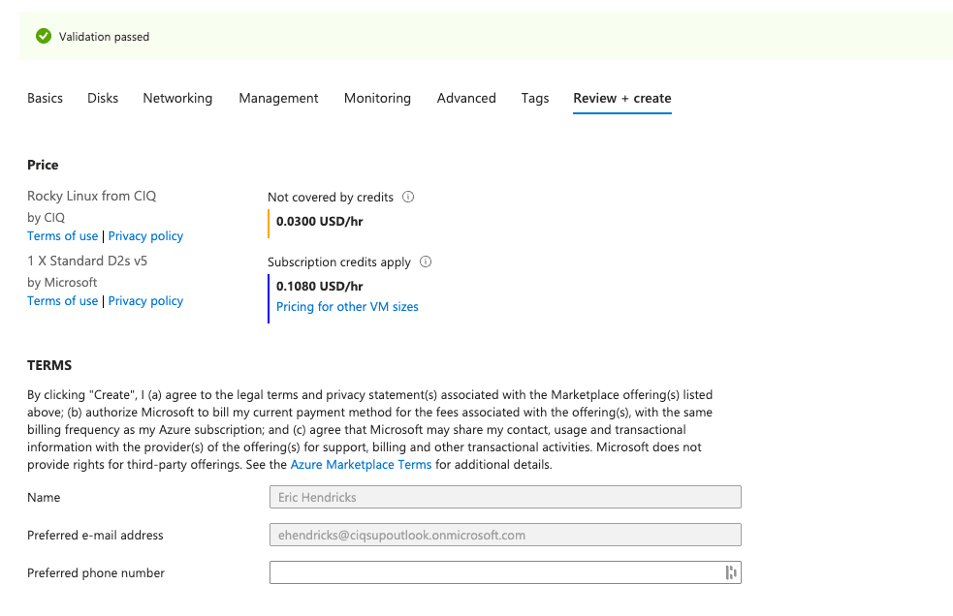This screenshot has height=616, width=953.
Task: Go to the Networking tab
Action: (x=177, y=98)
